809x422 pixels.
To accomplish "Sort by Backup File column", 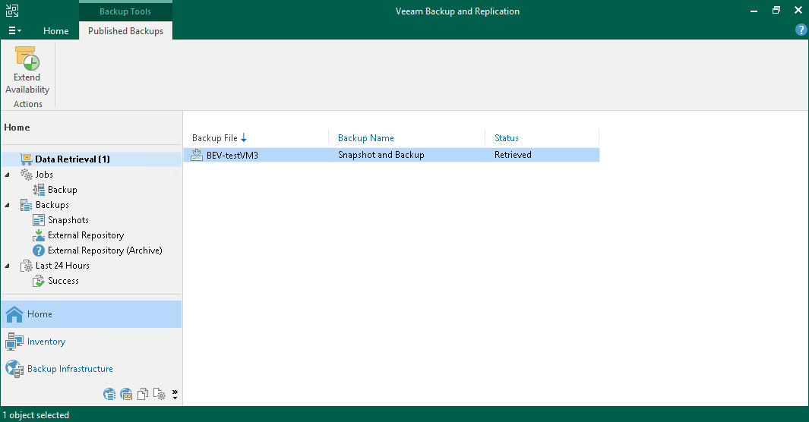I will (215, 138).
